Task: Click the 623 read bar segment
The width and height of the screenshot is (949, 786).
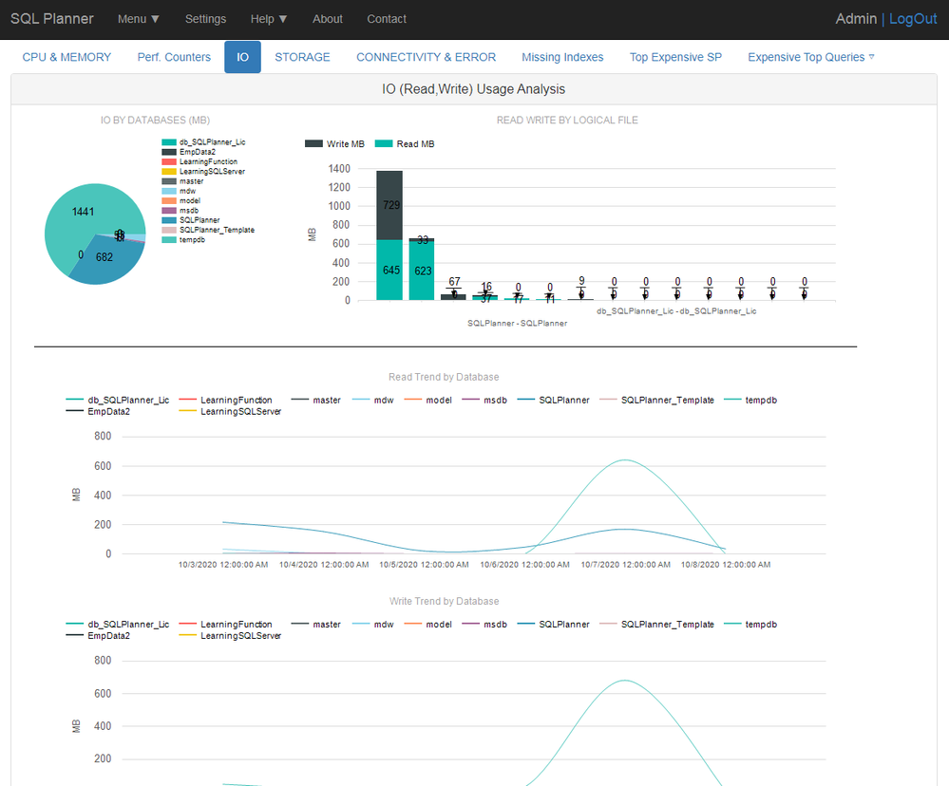Action: 422,271
